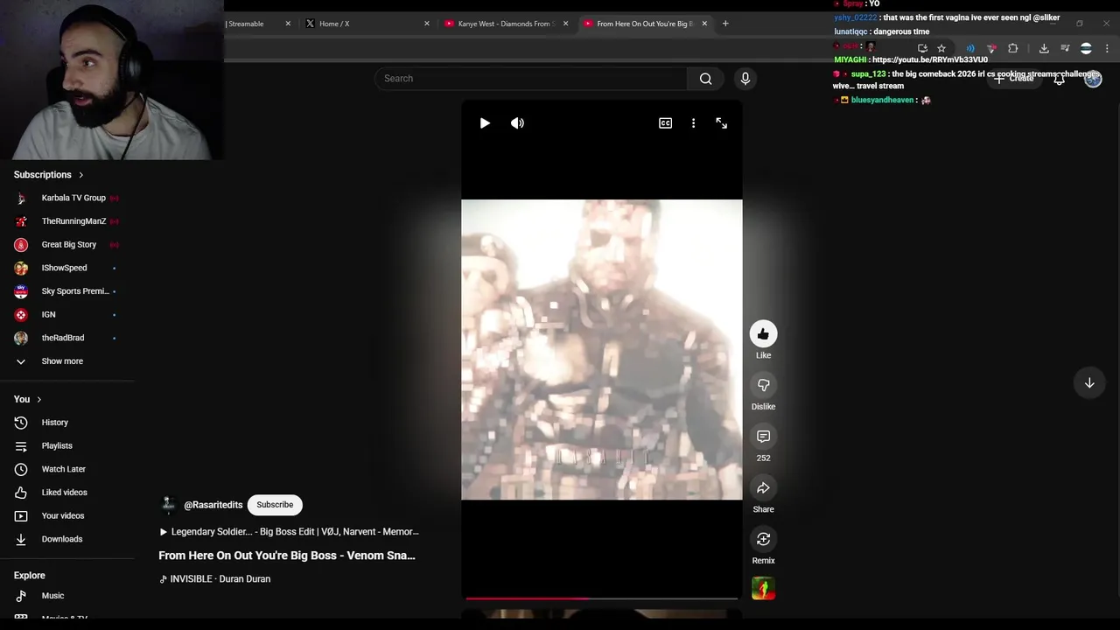
Task: Open a new browser tab
Action: [725, 24]
